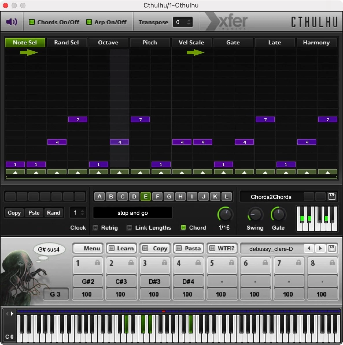Switch to the Rand Sel tab
Viewport: 343px width, 345px height.
click(67, 42)
